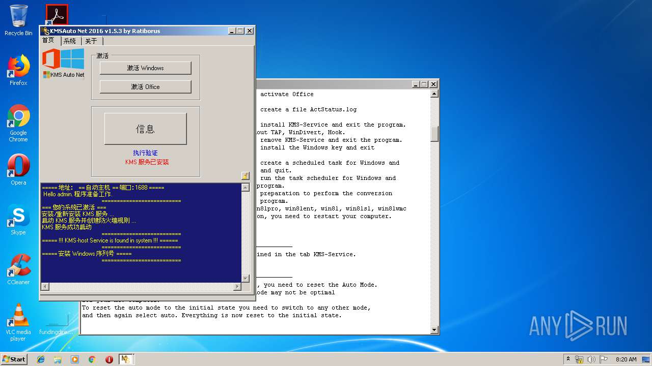Viewport: 652px width, 366px height.
Task: Click the log line '安装 Windows 序列号'
Action: click(x=87, y=254)
